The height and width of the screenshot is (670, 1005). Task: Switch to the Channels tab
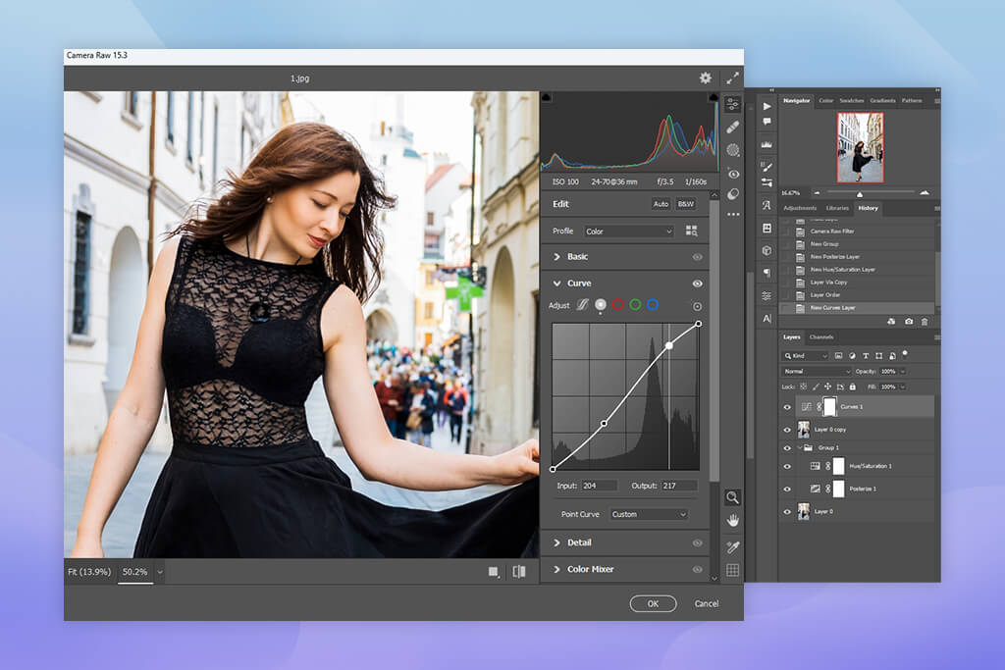tap(821, 336)
